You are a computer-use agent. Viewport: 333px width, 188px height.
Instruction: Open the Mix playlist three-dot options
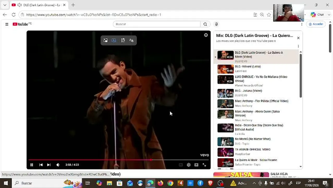(x=298, y=46)
